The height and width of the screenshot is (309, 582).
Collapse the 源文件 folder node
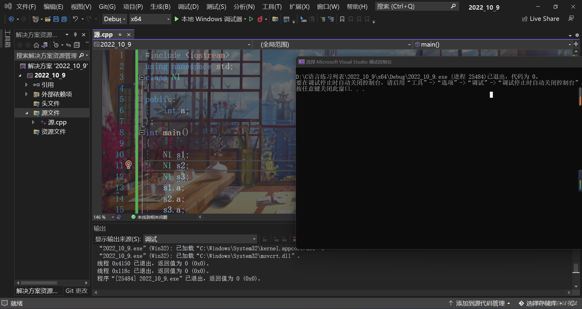coord(27,113)
